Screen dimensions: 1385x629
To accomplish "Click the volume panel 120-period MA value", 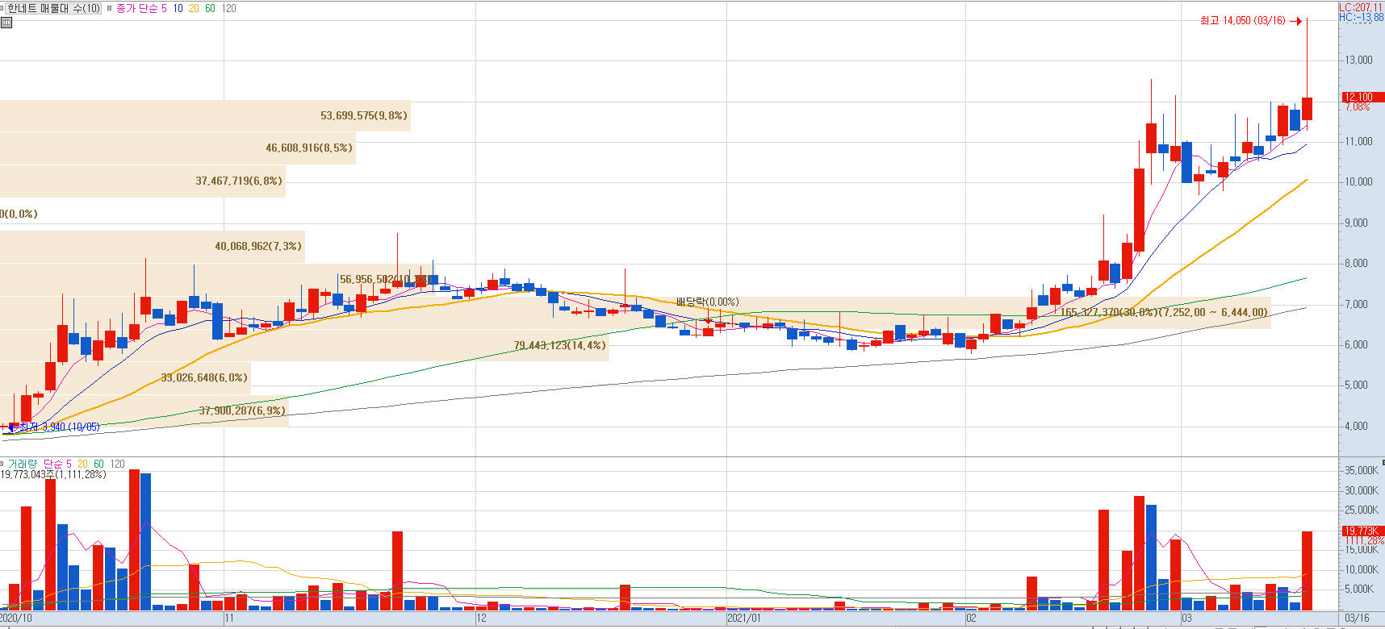I will [118, 464].
